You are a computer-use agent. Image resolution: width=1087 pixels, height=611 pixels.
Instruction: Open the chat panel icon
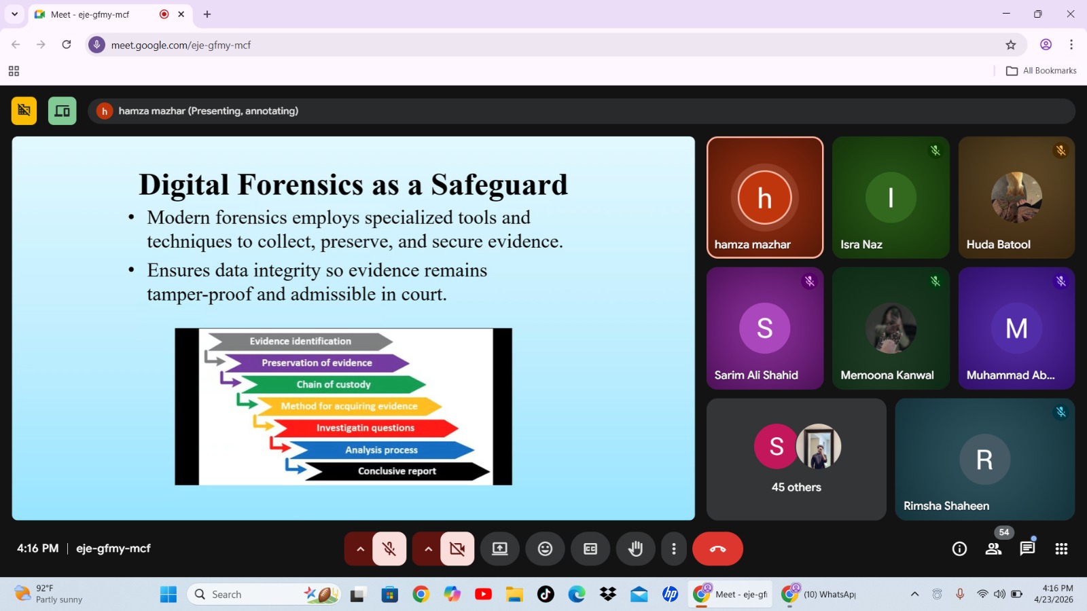(1027, 549)
